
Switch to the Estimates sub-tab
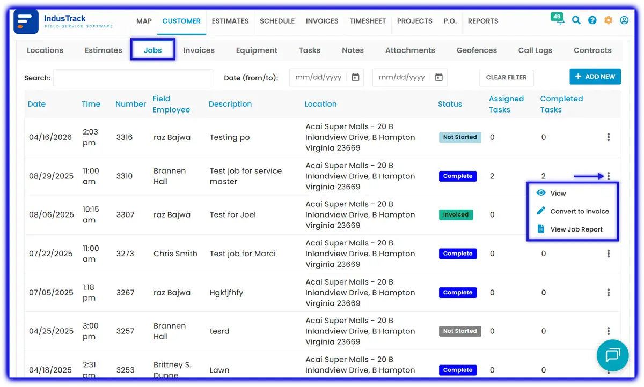click(x=104, y=50)
